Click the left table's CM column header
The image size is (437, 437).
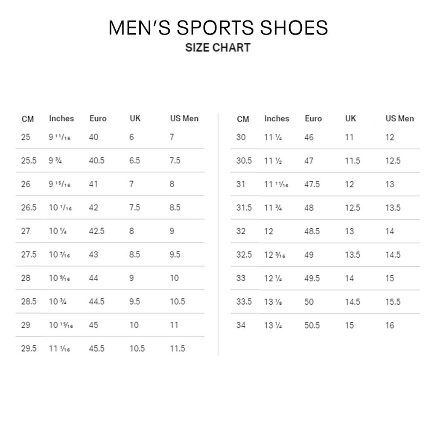tap(28, 119)
